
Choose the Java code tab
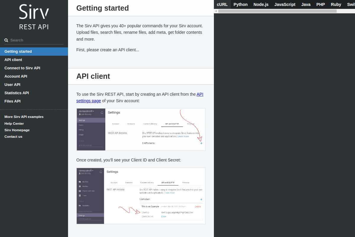coord(306,4)
